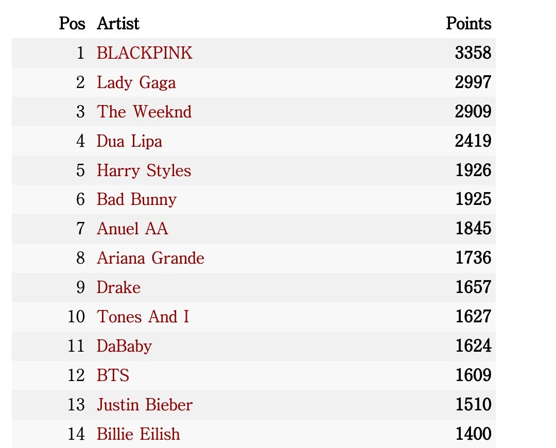Click the Points column header
The height and width of the screenshot is (448, 556).
pos(468,24)
